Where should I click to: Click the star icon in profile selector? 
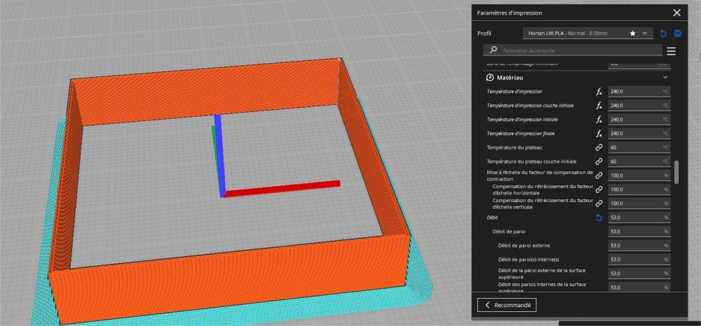point(632,34)
